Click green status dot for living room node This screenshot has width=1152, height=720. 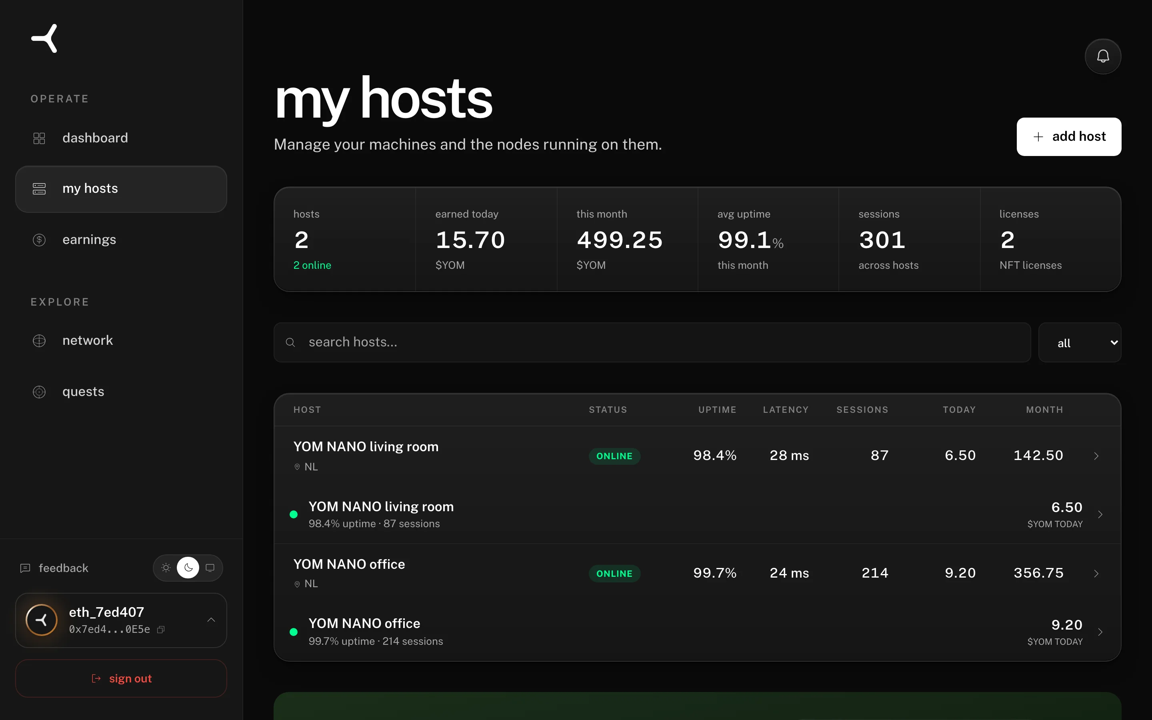coord(294,514)
